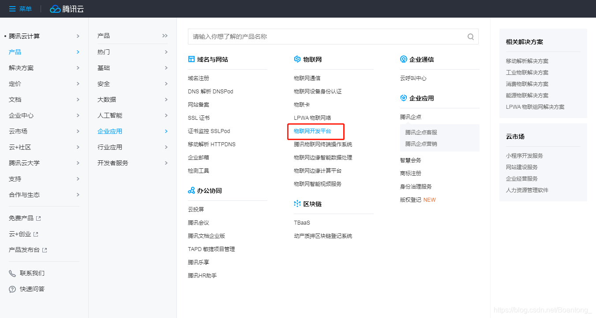Viewport: 596px width, 318px height.
Task: Click the external link icon beside 产品发布台
Action: click(x=45, y=250)
